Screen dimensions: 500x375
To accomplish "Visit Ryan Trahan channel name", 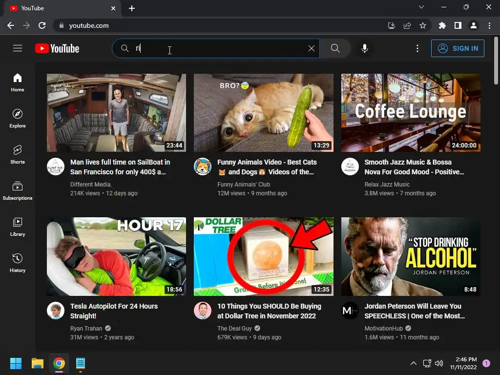I will coord(86,328).
